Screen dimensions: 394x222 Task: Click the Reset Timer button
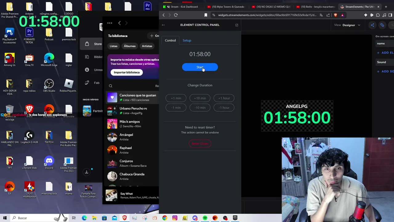click(200, 144)
